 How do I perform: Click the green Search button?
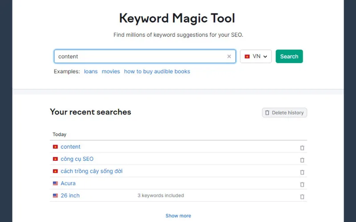point(289,56)
